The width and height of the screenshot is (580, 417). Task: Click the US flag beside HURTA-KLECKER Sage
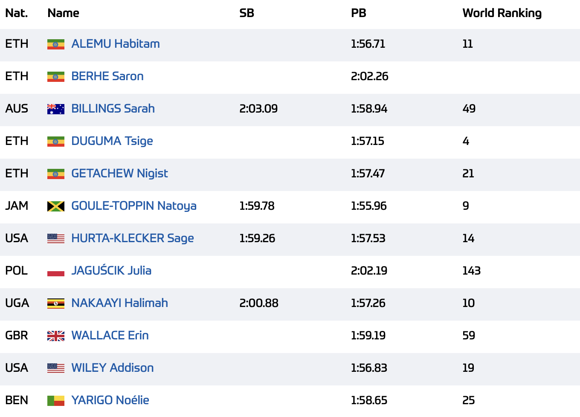pyautogui.click(x=55, y=239)
